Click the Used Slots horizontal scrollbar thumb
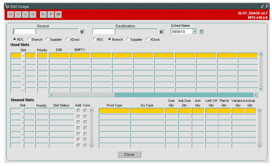Image resolution: width=272 pixels, height=166 pixels. tap(84, 95)
